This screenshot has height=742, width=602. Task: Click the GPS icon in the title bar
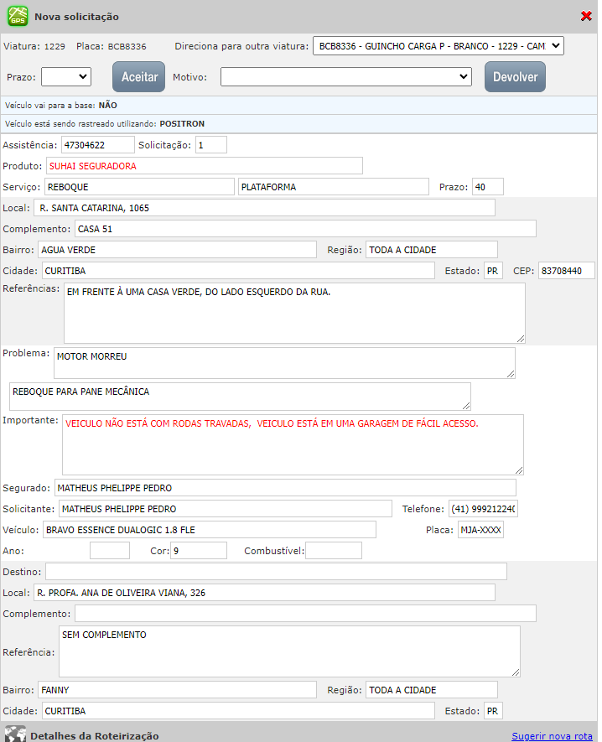coord(18,16)
